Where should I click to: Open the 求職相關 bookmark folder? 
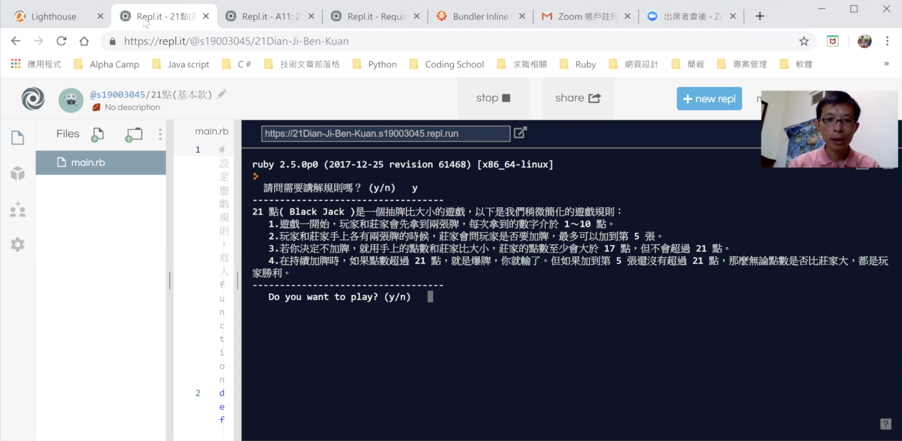522,65
